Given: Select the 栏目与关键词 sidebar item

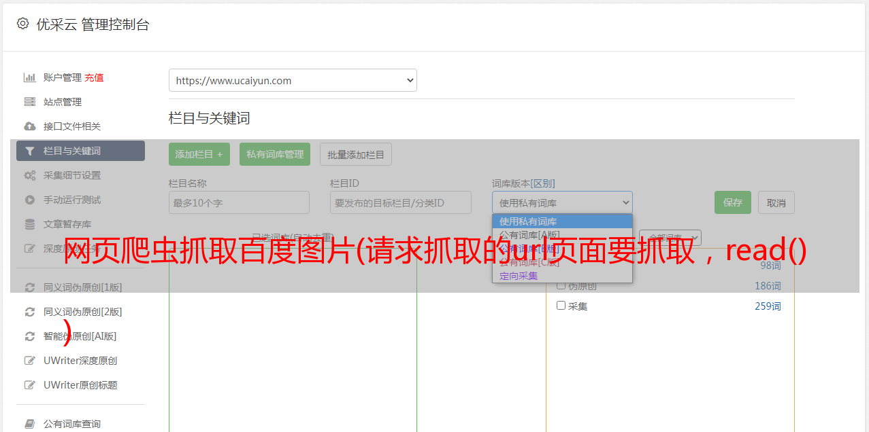Looking at the screenshot, I should click(x=80, y=151).
